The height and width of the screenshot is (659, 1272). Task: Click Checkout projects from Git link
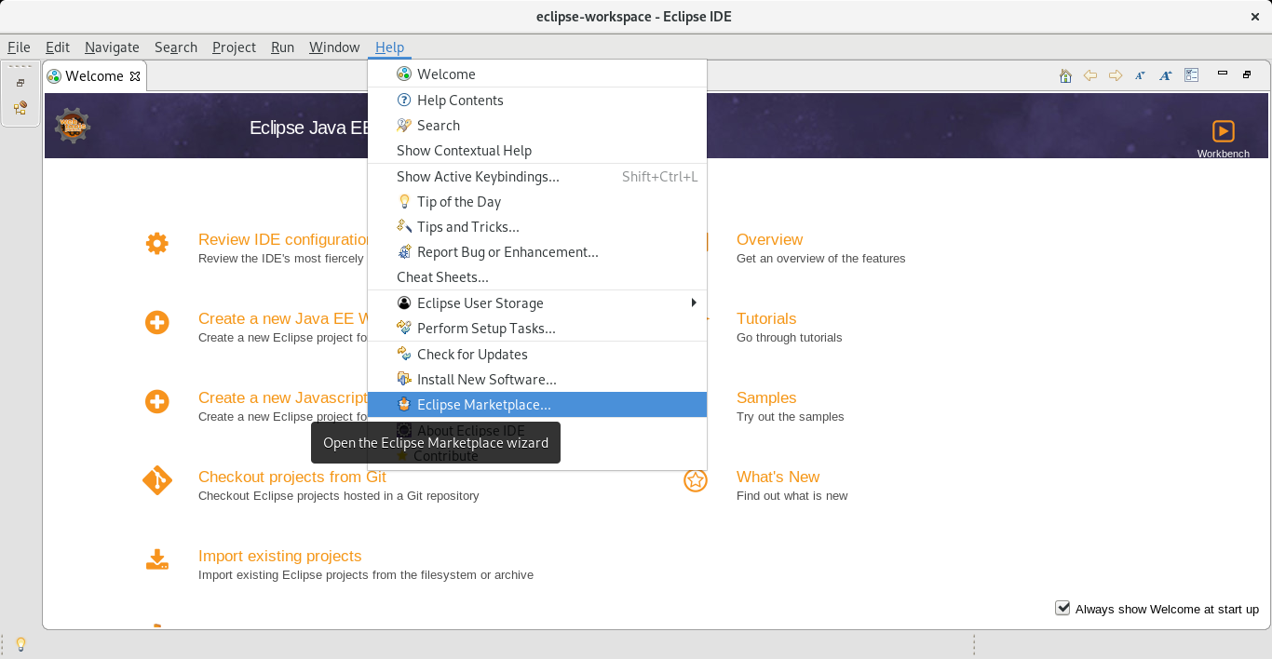pos(292,477)
